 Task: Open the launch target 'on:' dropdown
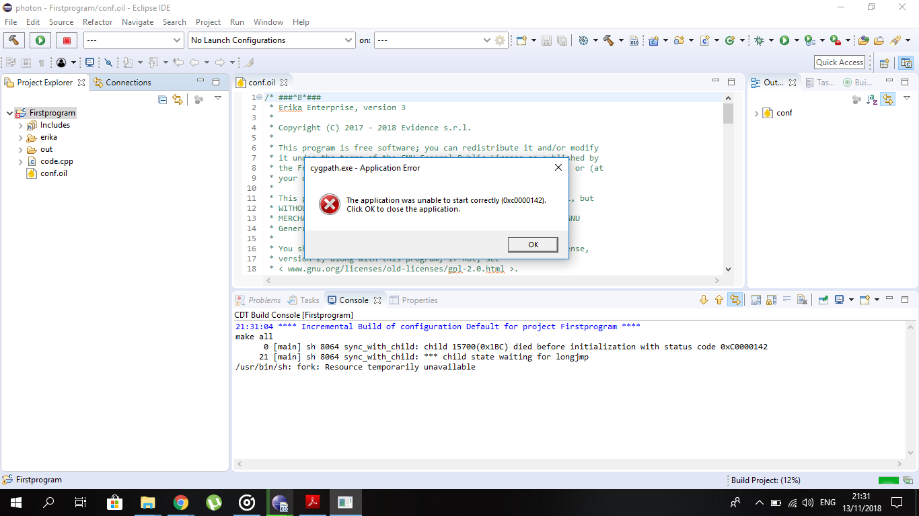click(x=434, y=40)
